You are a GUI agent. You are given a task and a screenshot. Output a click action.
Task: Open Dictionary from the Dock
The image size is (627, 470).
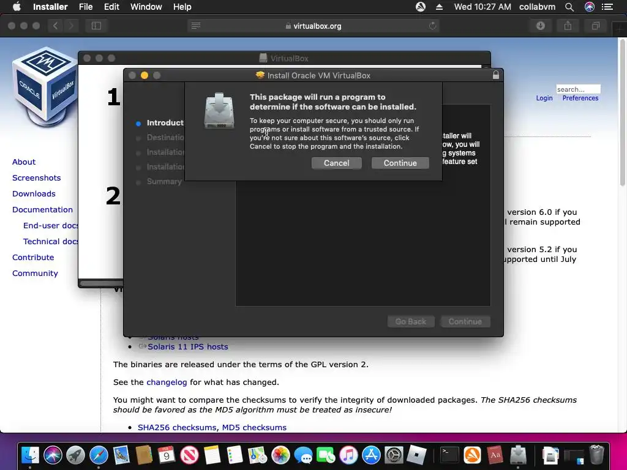point(495,455)
